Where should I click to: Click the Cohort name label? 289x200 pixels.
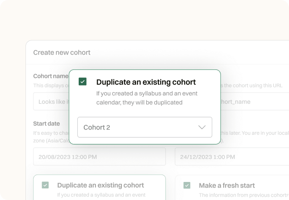[x=50, y=76]
